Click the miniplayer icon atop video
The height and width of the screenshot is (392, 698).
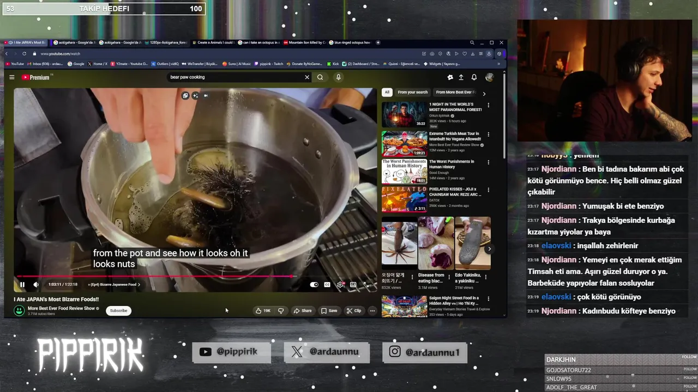185,96
